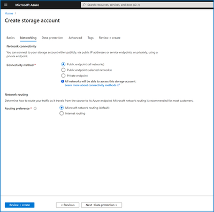Viewport: 214px width, 212px height.
Task: Click the text 'All networks will be able to access this storage account.'
Action: (101, 81)
